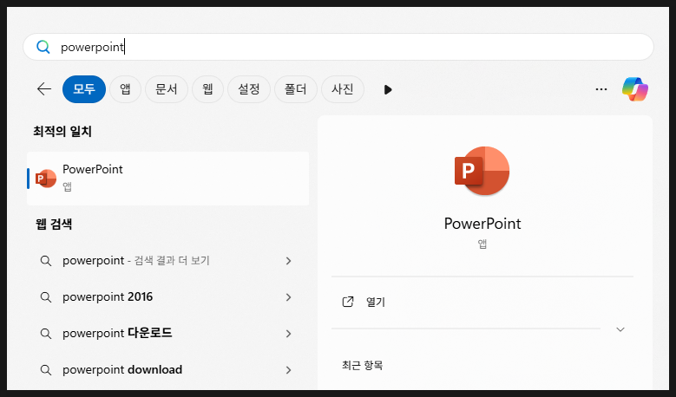676x397 pixels.
Task: Select 'powerpoint - 검색 결과 더 보기' suggestion text
Action: pyautogui.click(x=135, y=261)
